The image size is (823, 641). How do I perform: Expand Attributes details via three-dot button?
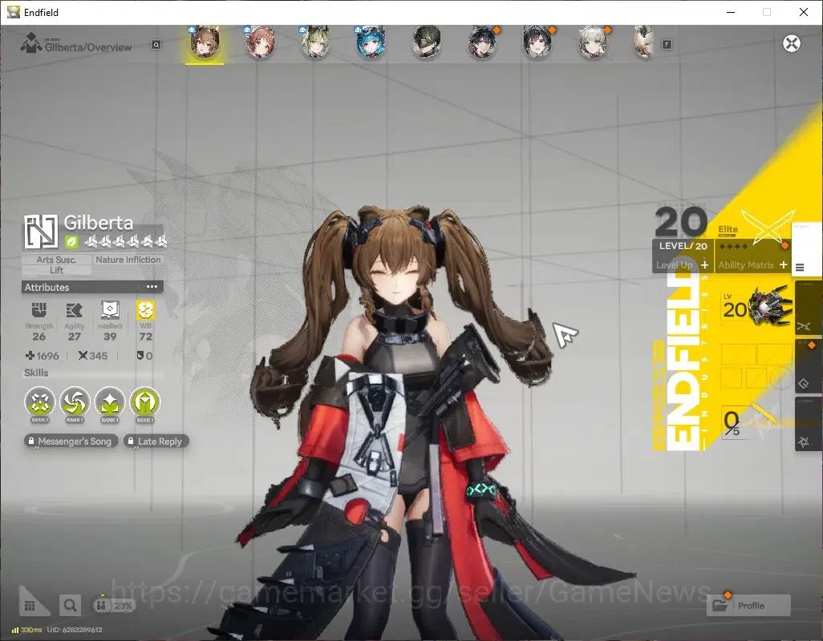pos(152,287)
